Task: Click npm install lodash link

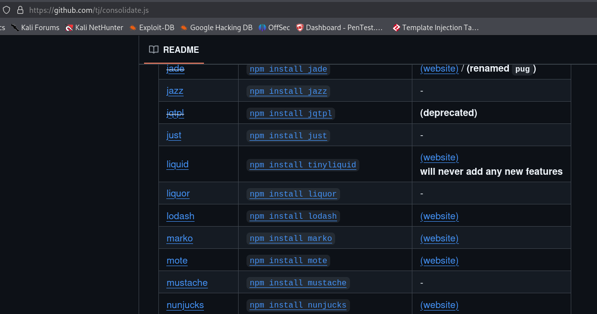Action: [x=293, y=216]
